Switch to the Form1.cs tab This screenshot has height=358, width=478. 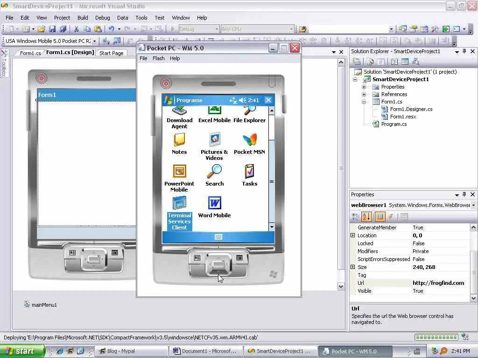tap(30, 53)
